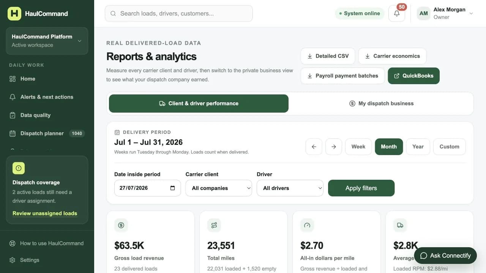This screenshot has height=273, width=486.
Task: Click the Settings gear icon
Action: point(13,260)
